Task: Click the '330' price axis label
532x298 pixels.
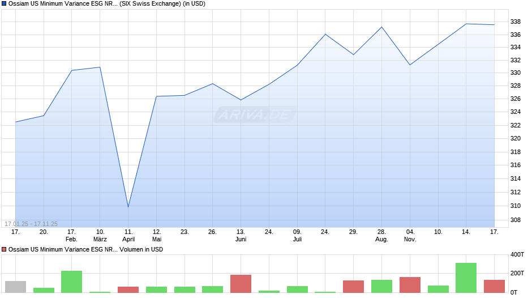Action: [516, 73]
